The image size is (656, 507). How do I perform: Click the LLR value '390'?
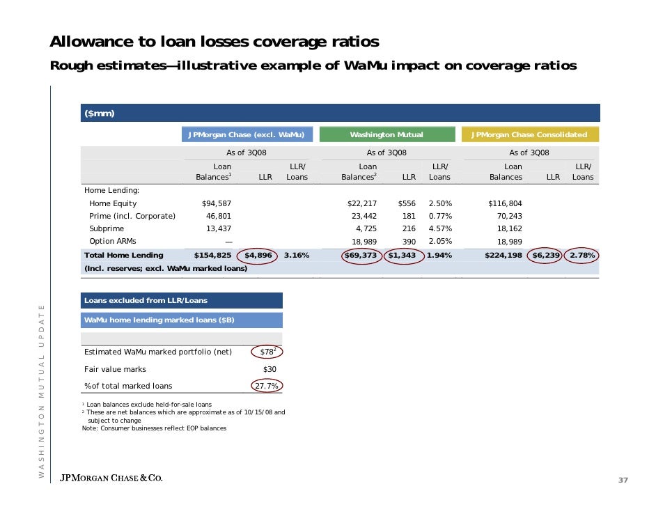(409, 242)
